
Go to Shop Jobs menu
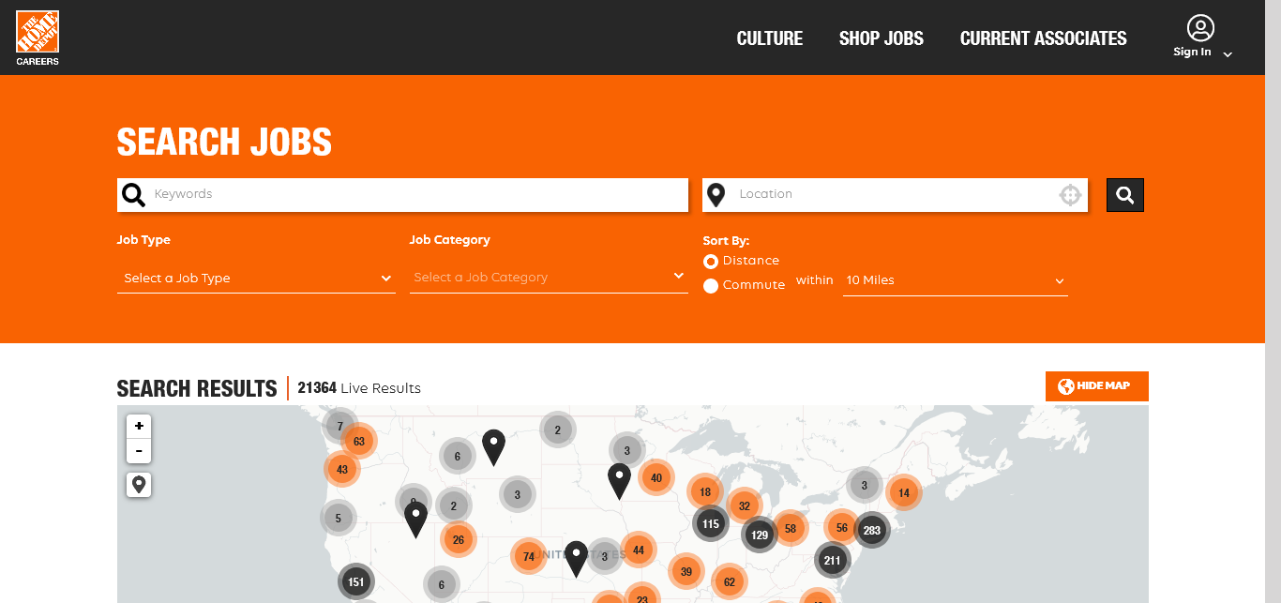pyautogui.click(x=881, y=38)
